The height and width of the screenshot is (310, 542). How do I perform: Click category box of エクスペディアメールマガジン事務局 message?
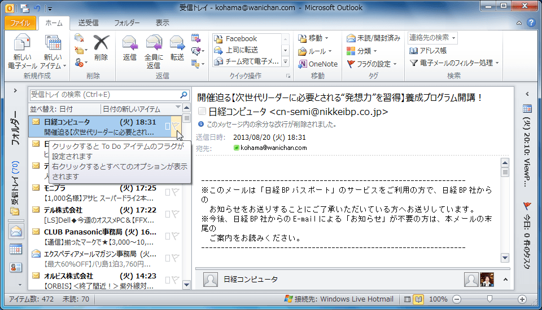(168, 258)
